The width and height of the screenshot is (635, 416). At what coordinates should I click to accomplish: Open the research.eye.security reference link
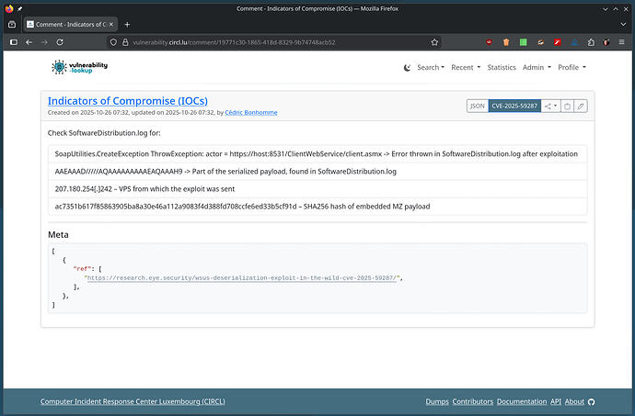pos(243,277)
